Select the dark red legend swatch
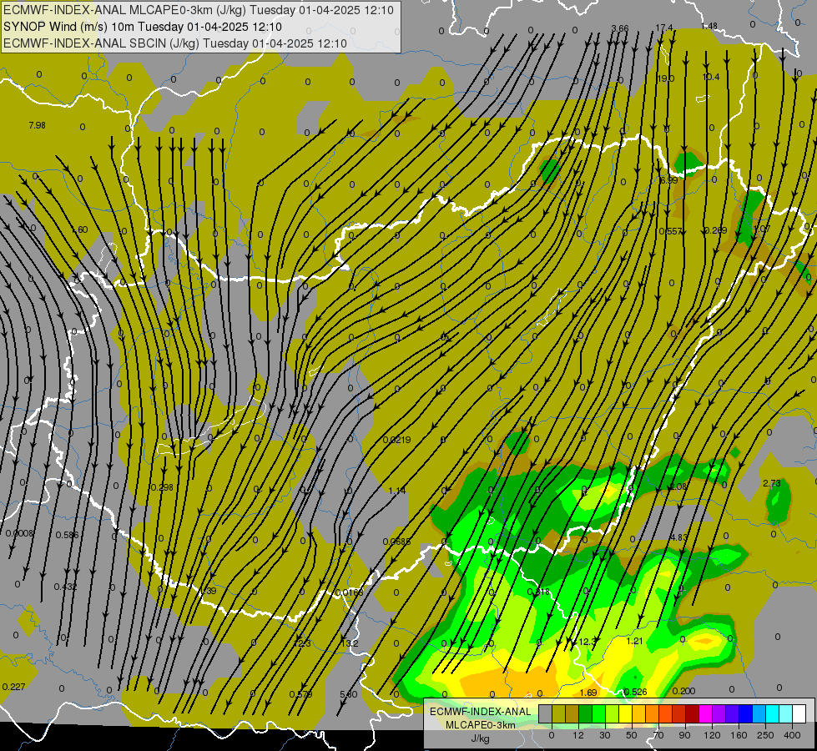This screenshot has width=817, height=751. [693, 713]
